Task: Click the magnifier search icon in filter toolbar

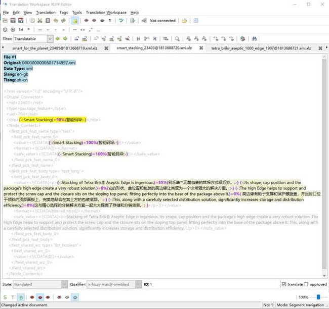Action: tap(177, 39)
